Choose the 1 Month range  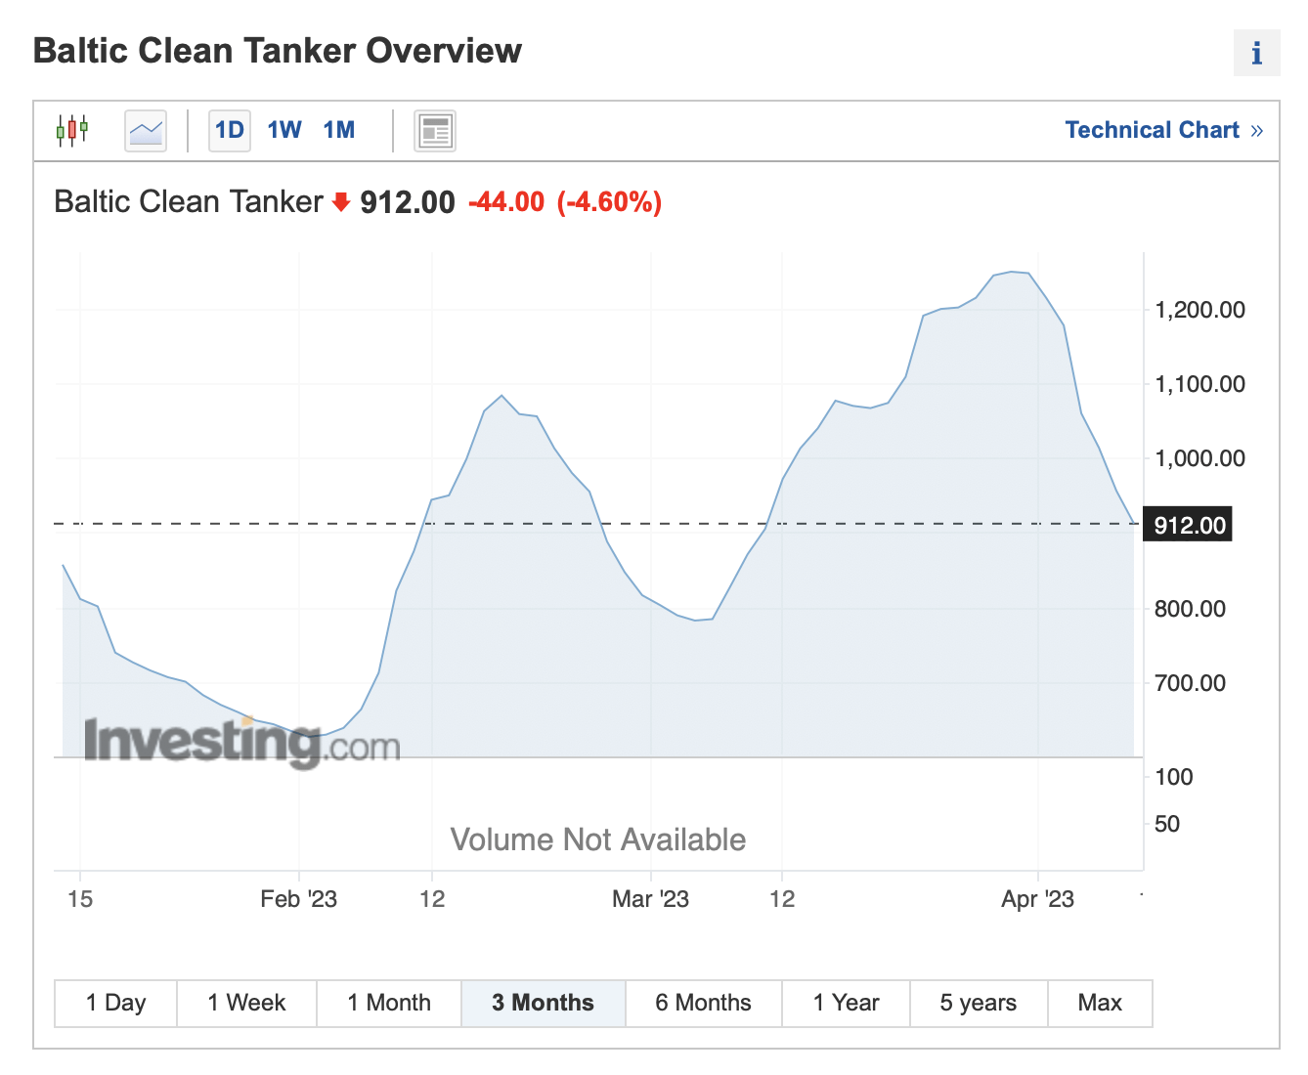[389, 1003]
